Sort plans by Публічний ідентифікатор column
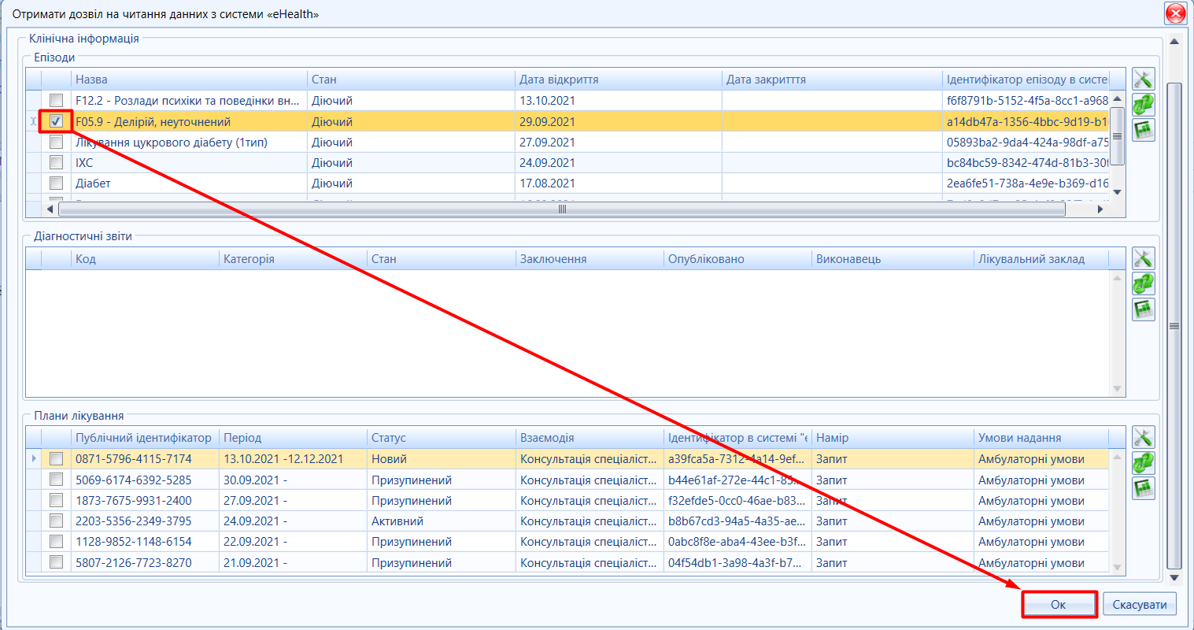 [x=145, y=438]
